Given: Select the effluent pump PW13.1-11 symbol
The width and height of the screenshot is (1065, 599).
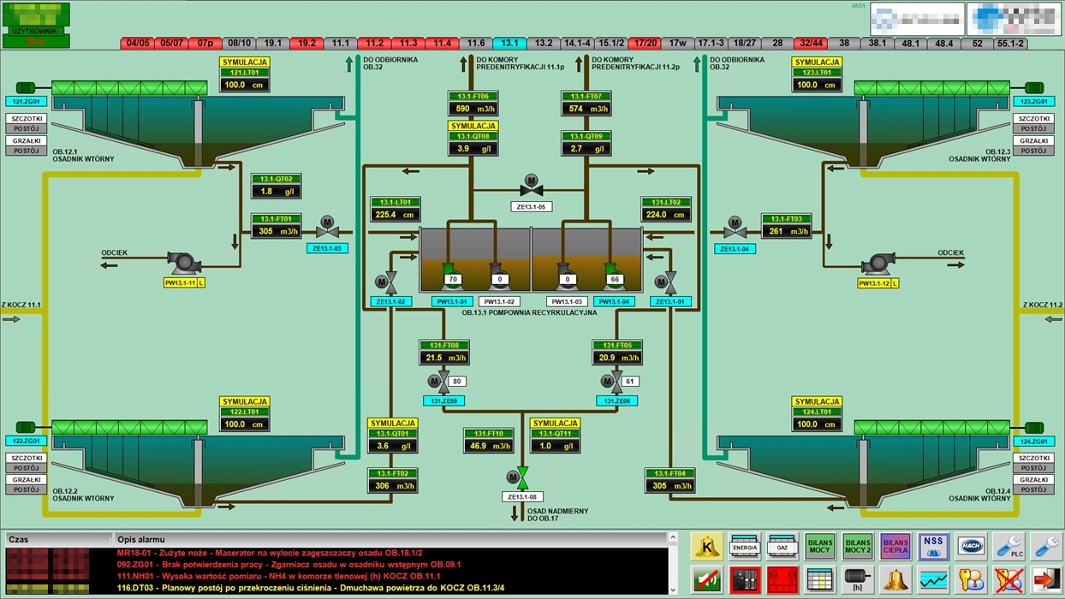Looking at the screenshot, I should pos(182,263).
